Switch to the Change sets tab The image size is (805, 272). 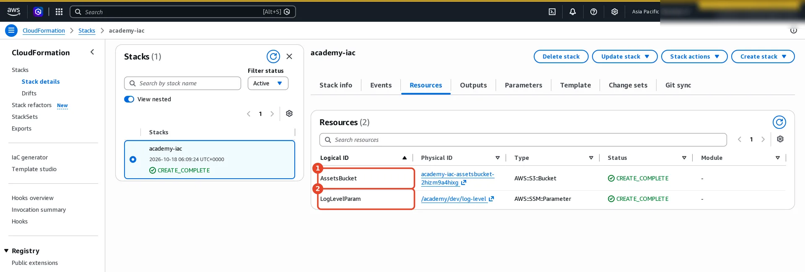tap(628, 85)
